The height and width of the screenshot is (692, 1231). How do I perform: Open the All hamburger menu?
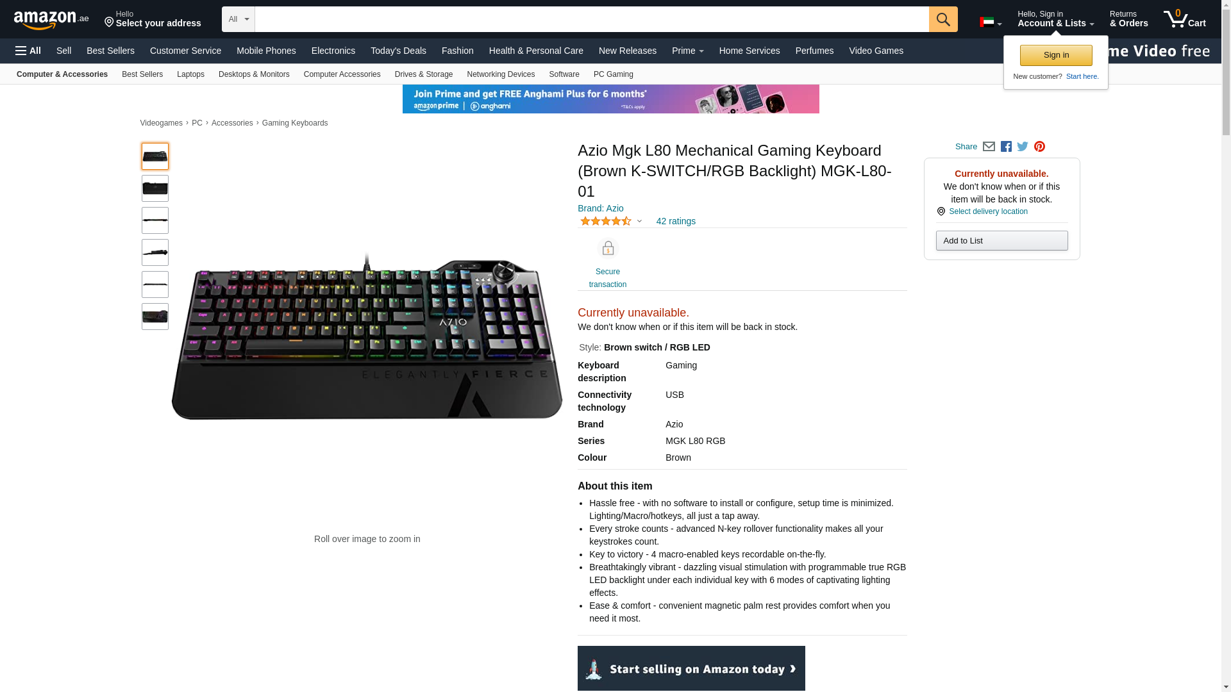pyautogui.click(x=28, y=51)
